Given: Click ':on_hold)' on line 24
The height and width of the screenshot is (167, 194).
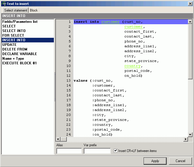Looking at the screenshot, I should tap(102, 134).
